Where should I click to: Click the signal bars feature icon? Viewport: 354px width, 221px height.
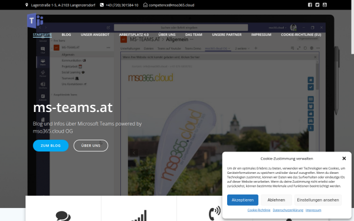pos(139,216)
